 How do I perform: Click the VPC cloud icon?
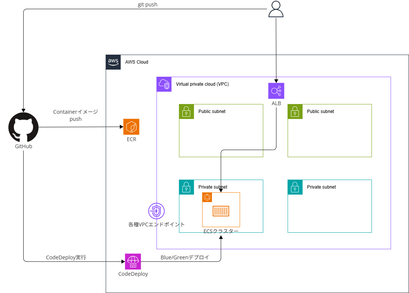coord(164,84)
